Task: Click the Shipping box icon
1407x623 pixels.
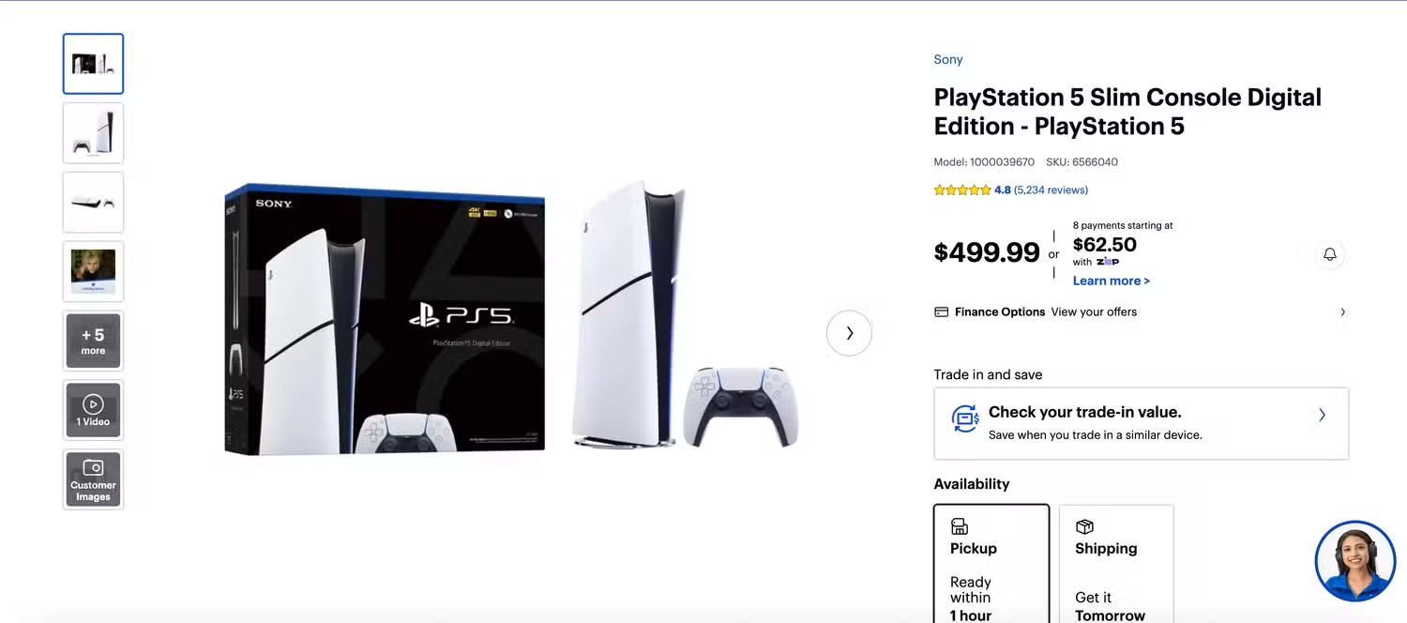Action: point(1084,526)
